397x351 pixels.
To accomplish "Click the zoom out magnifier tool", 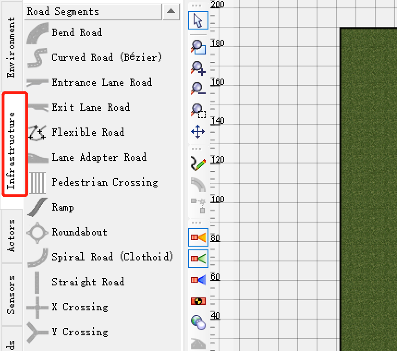I will click(198, 89).
